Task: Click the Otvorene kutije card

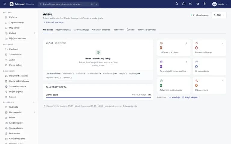Action: [209, 67]
